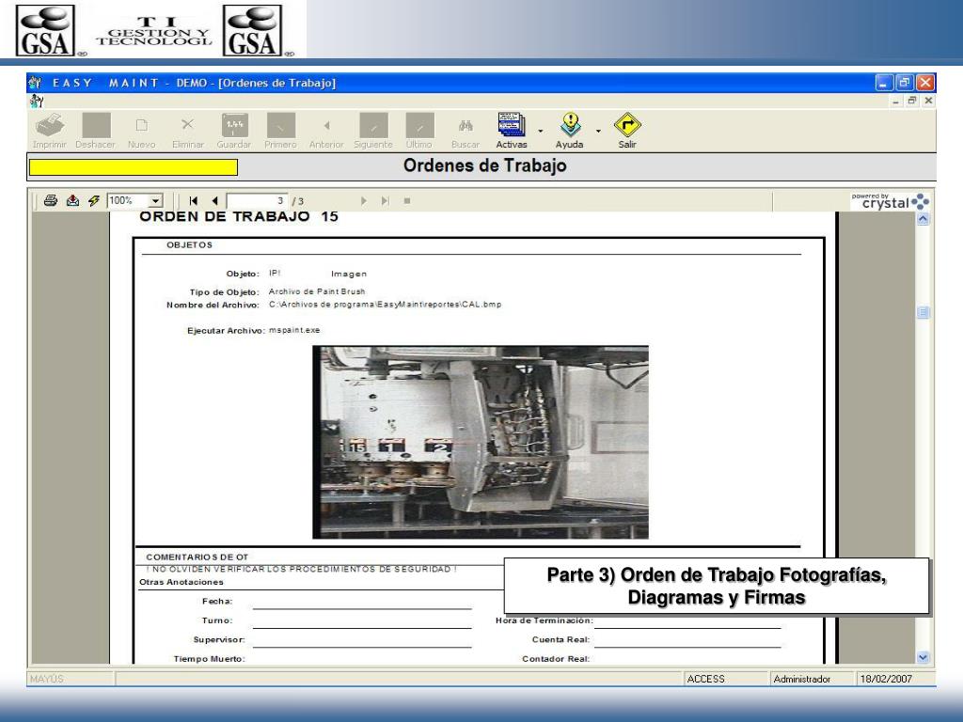Click the report scrollbar down arrow
The width and height of the screenshot is (963, 722).
click(x=924, y=657)
